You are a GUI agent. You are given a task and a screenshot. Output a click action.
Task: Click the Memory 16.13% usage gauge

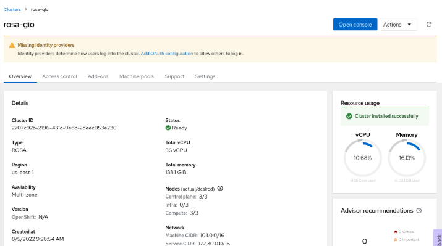click(x=407, y=158)
